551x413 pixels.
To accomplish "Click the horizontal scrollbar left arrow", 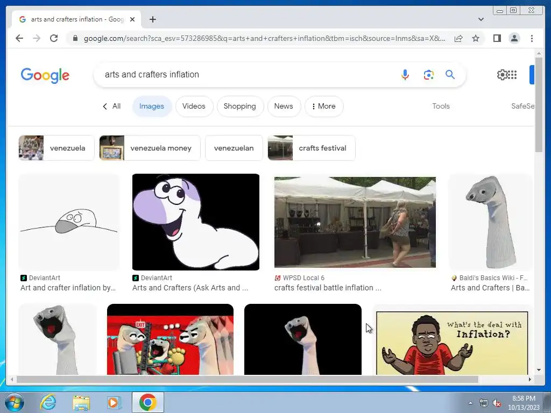I will (12, 379).
